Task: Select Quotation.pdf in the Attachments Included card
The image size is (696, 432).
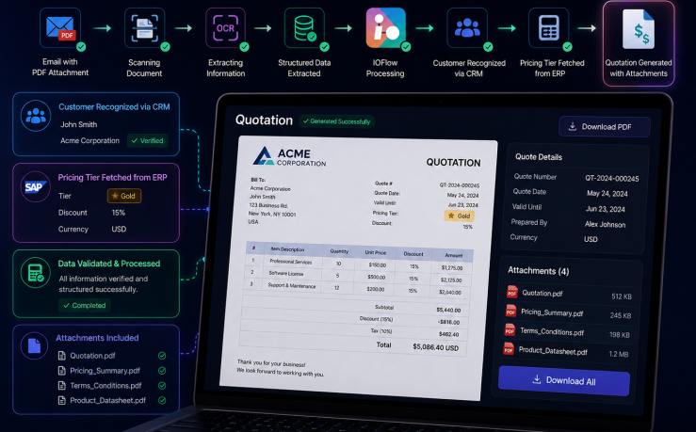Action: (92, 355)
